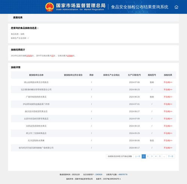Click the 标称生产企业名称 query line

pos(20,38)
